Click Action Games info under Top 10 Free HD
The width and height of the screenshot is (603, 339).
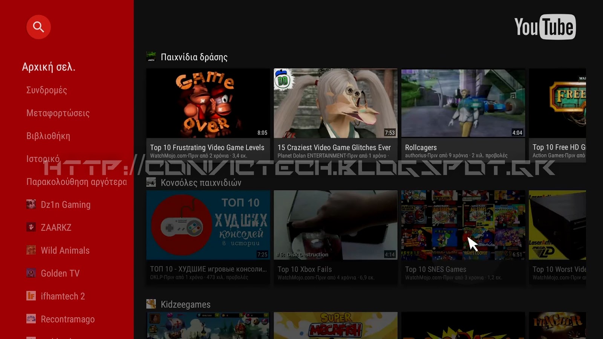pyautogui.click(x=559, y=156)
